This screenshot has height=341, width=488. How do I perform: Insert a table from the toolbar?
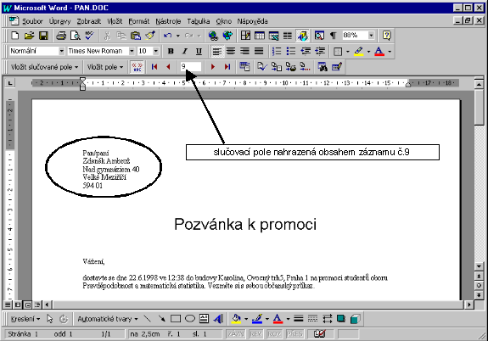click(260, 36)
